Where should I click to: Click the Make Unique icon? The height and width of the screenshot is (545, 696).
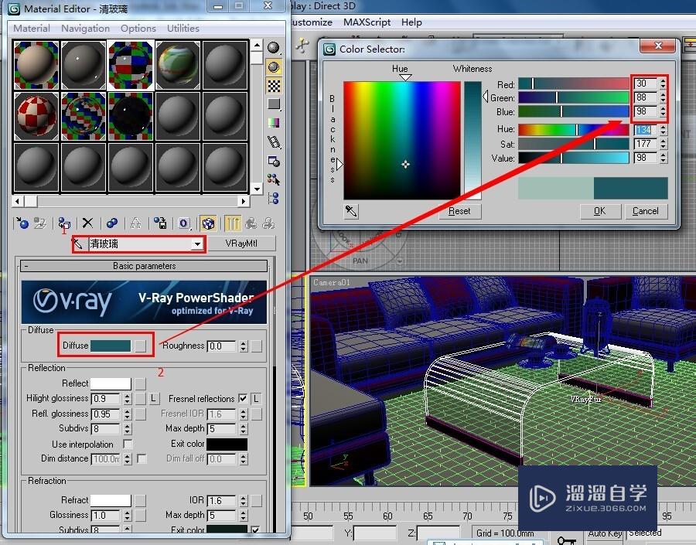pos(136,223)
